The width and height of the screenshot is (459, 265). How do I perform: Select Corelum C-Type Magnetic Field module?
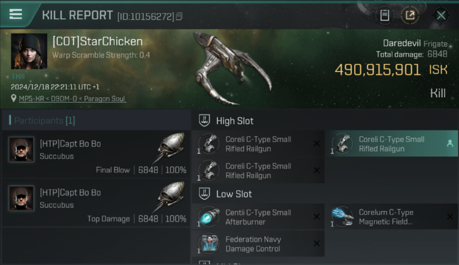[392, 217]
